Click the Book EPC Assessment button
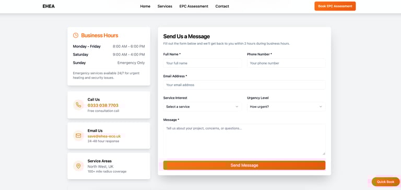Viewport: 401px width, 190px height. 335,6
